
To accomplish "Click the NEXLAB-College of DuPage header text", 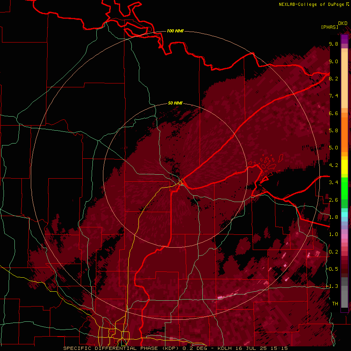I will tap(311, 4).
